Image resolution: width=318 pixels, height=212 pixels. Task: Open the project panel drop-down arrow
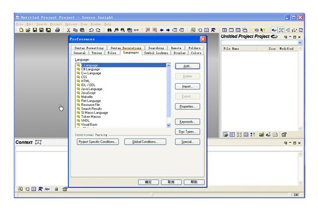point(299,42)
